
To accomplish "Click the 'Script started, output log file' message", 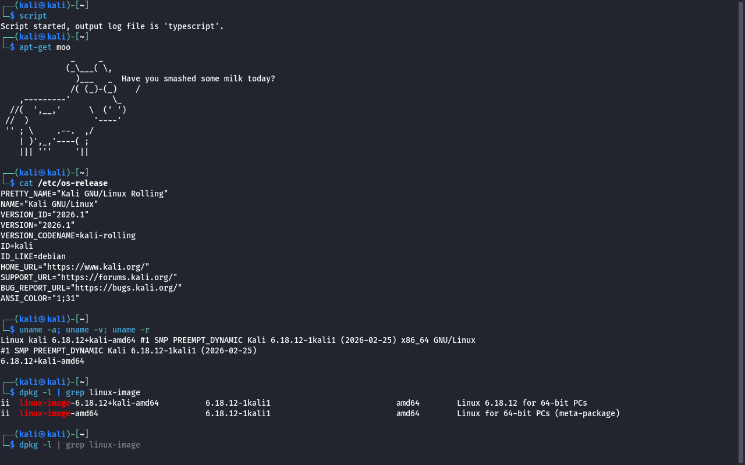I will [112, 26].
